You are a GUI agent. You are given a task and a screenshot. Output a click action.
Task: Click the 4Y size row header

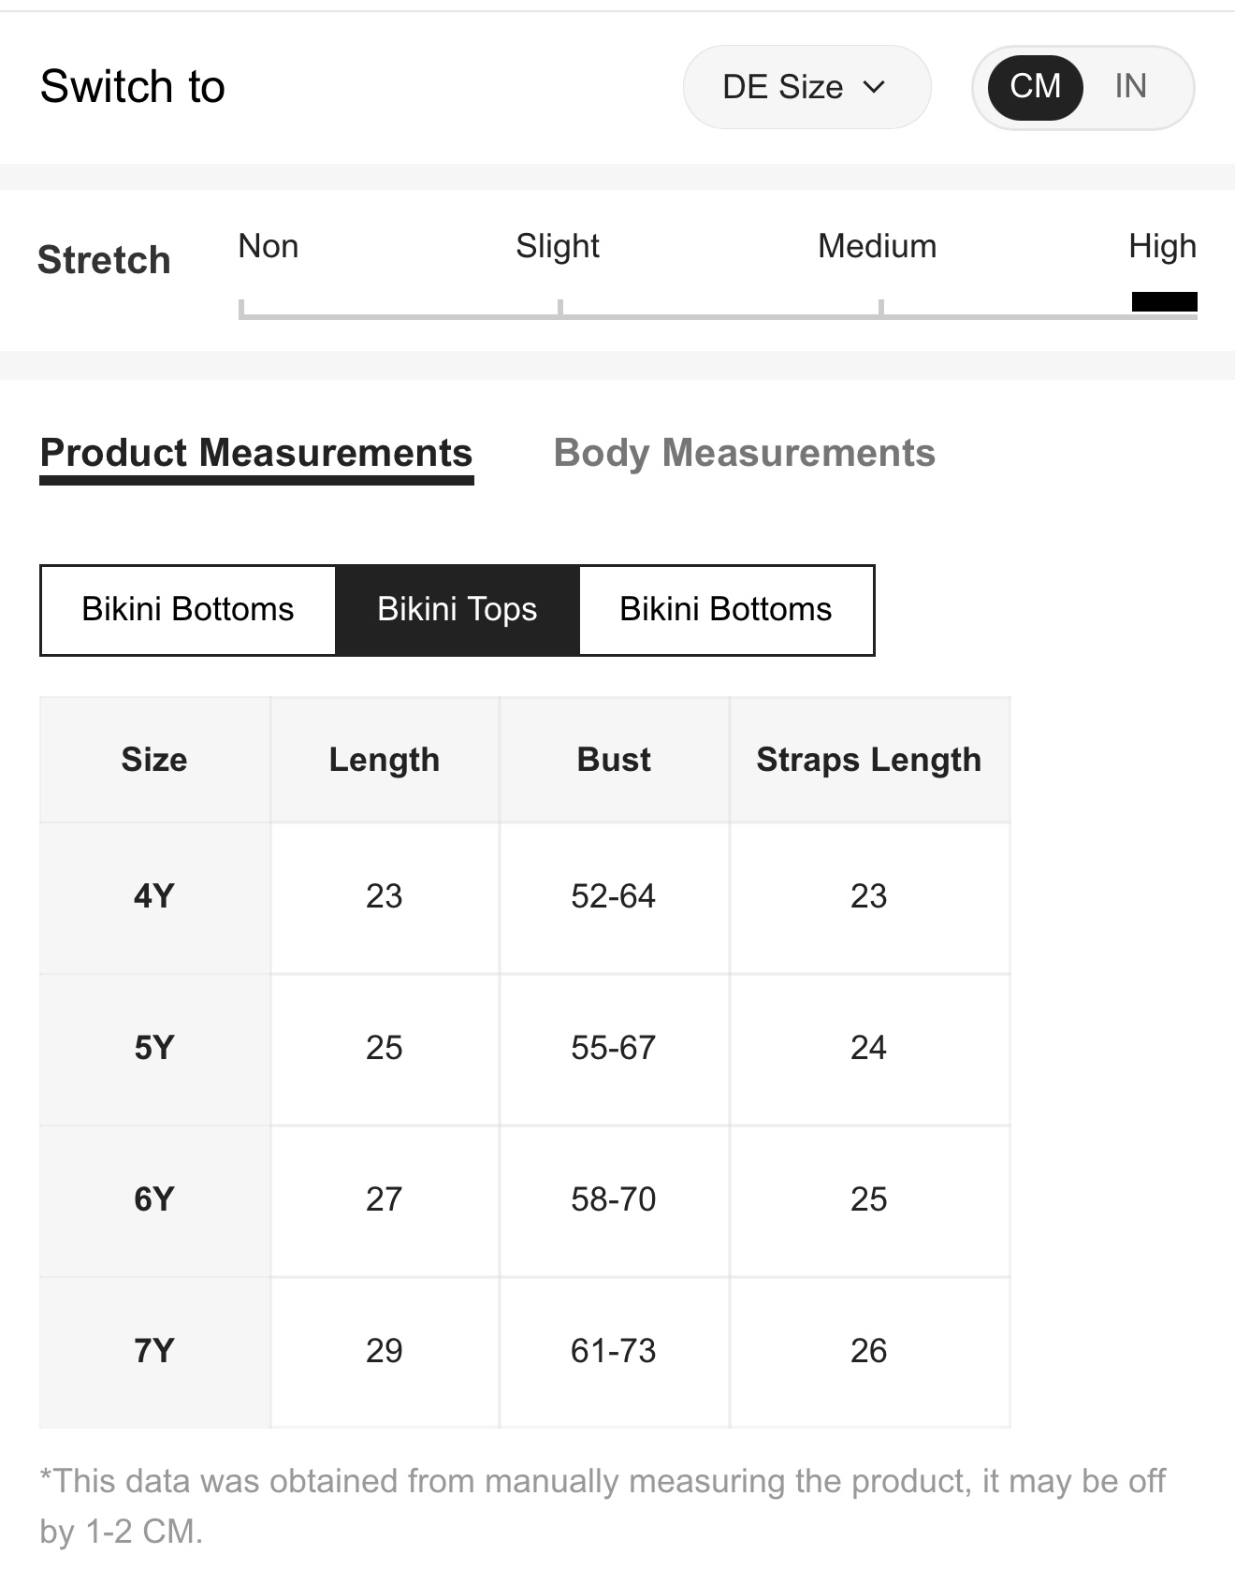(154, 896)
